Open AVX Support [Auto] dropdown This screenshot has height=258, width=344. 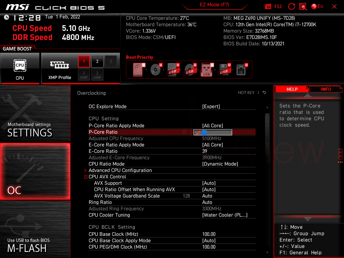click(x=209, y=183)
